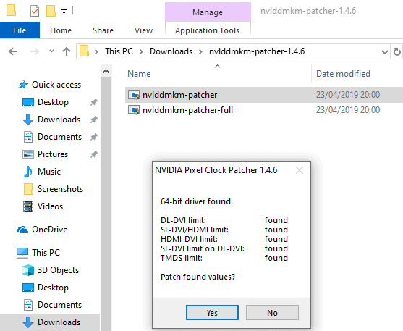Open the Quick Access Toolbar customize dropdown
This screenshot has width=403, height=331.
pyautogui.click(x=64, y=12)
